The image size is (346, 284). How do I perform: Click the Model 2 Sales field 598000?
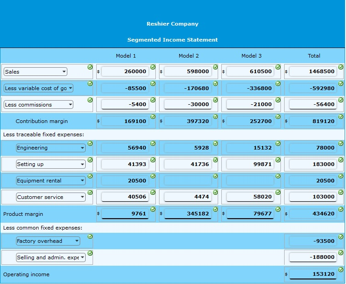[x=188, y=71]
